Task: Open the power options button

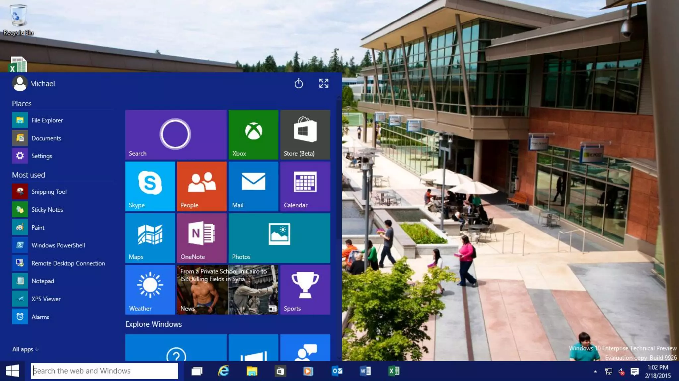Action: tap(299, 83)
